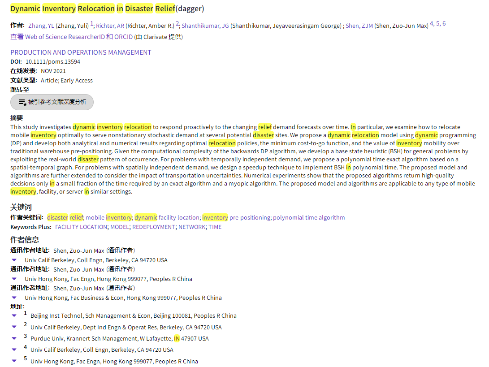Click the author keyword polynomial time algorithm
This screenshot has width=489, height=367.
pyautogui.click(x=309, y=218)
